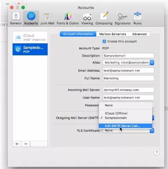Add a new account with plus button
Viewport: 168px width, 169px height.
pos(17,144)
